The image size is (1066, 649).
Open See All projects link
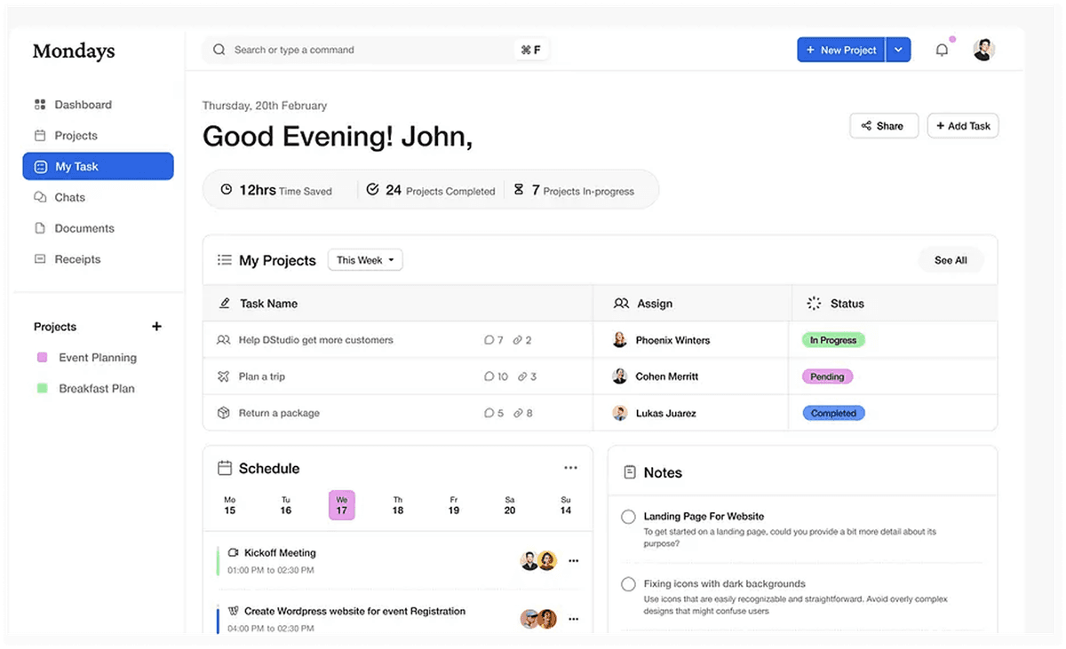tap(950, 259)
